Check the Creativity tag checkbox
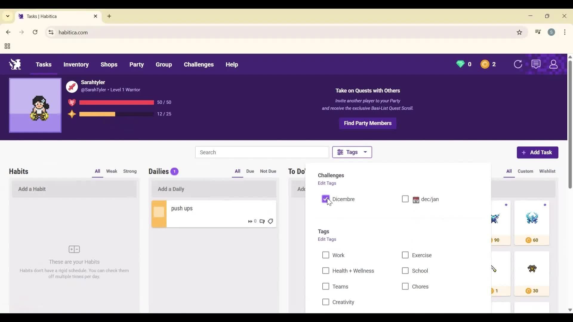Viewport: 573px width, 322px height. [x=326, y=302]
